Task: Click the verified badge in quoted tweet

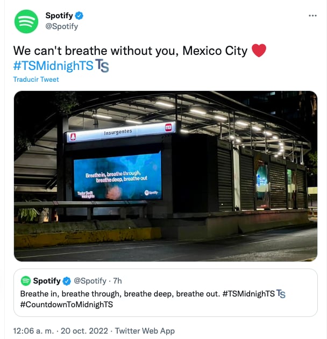Action: (67, 281)
